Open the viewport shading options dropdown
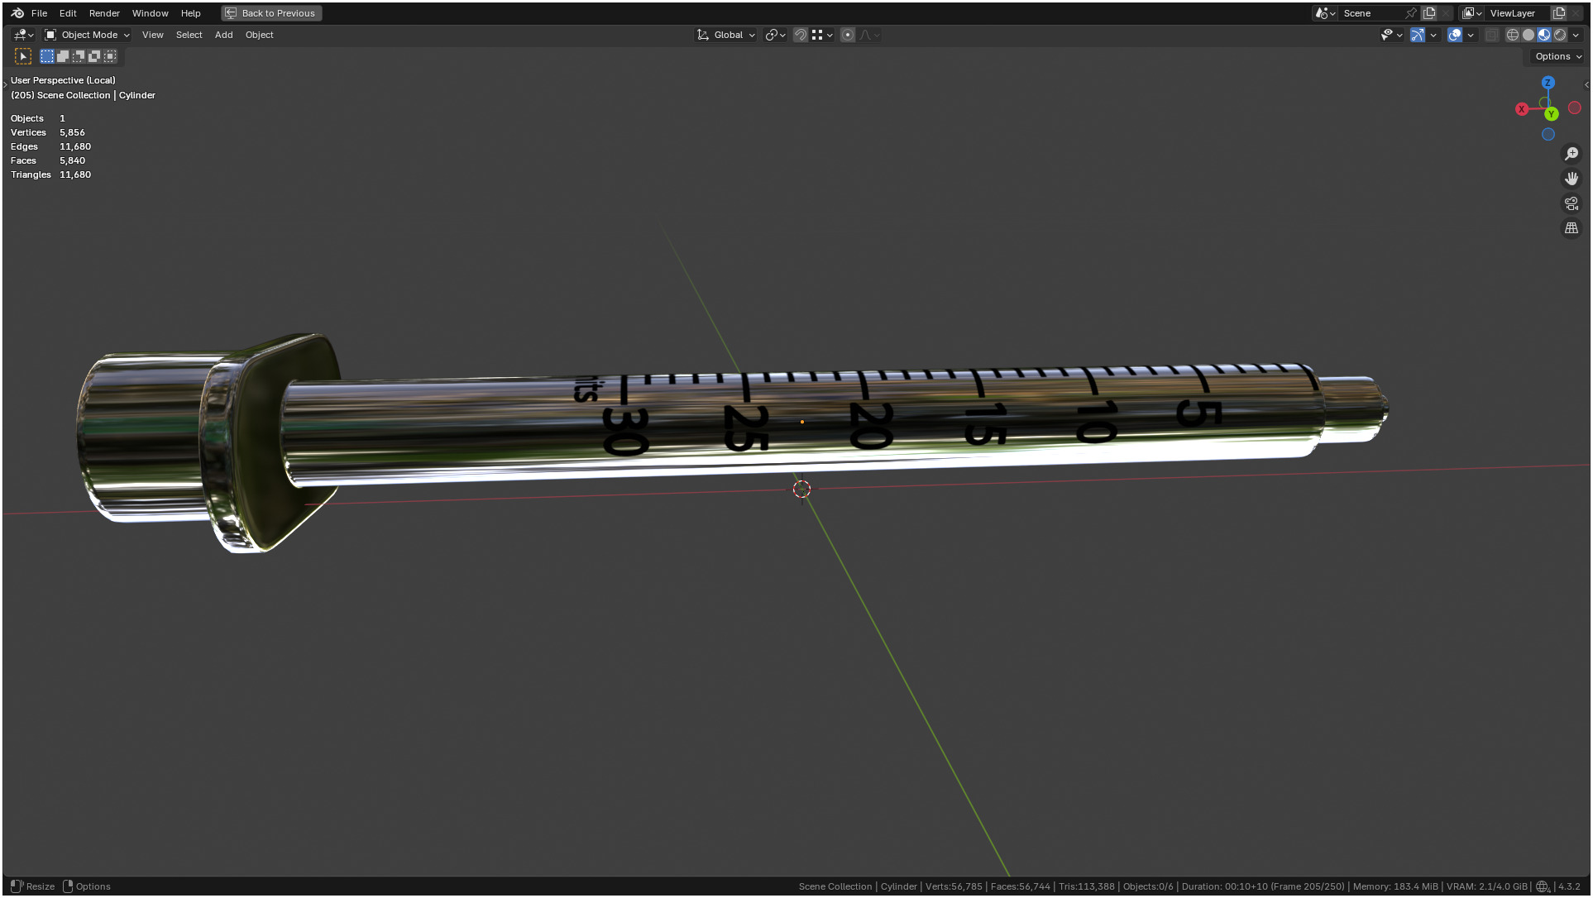Viewport: 1593px width, 898px height. (x=1576, y=35)
